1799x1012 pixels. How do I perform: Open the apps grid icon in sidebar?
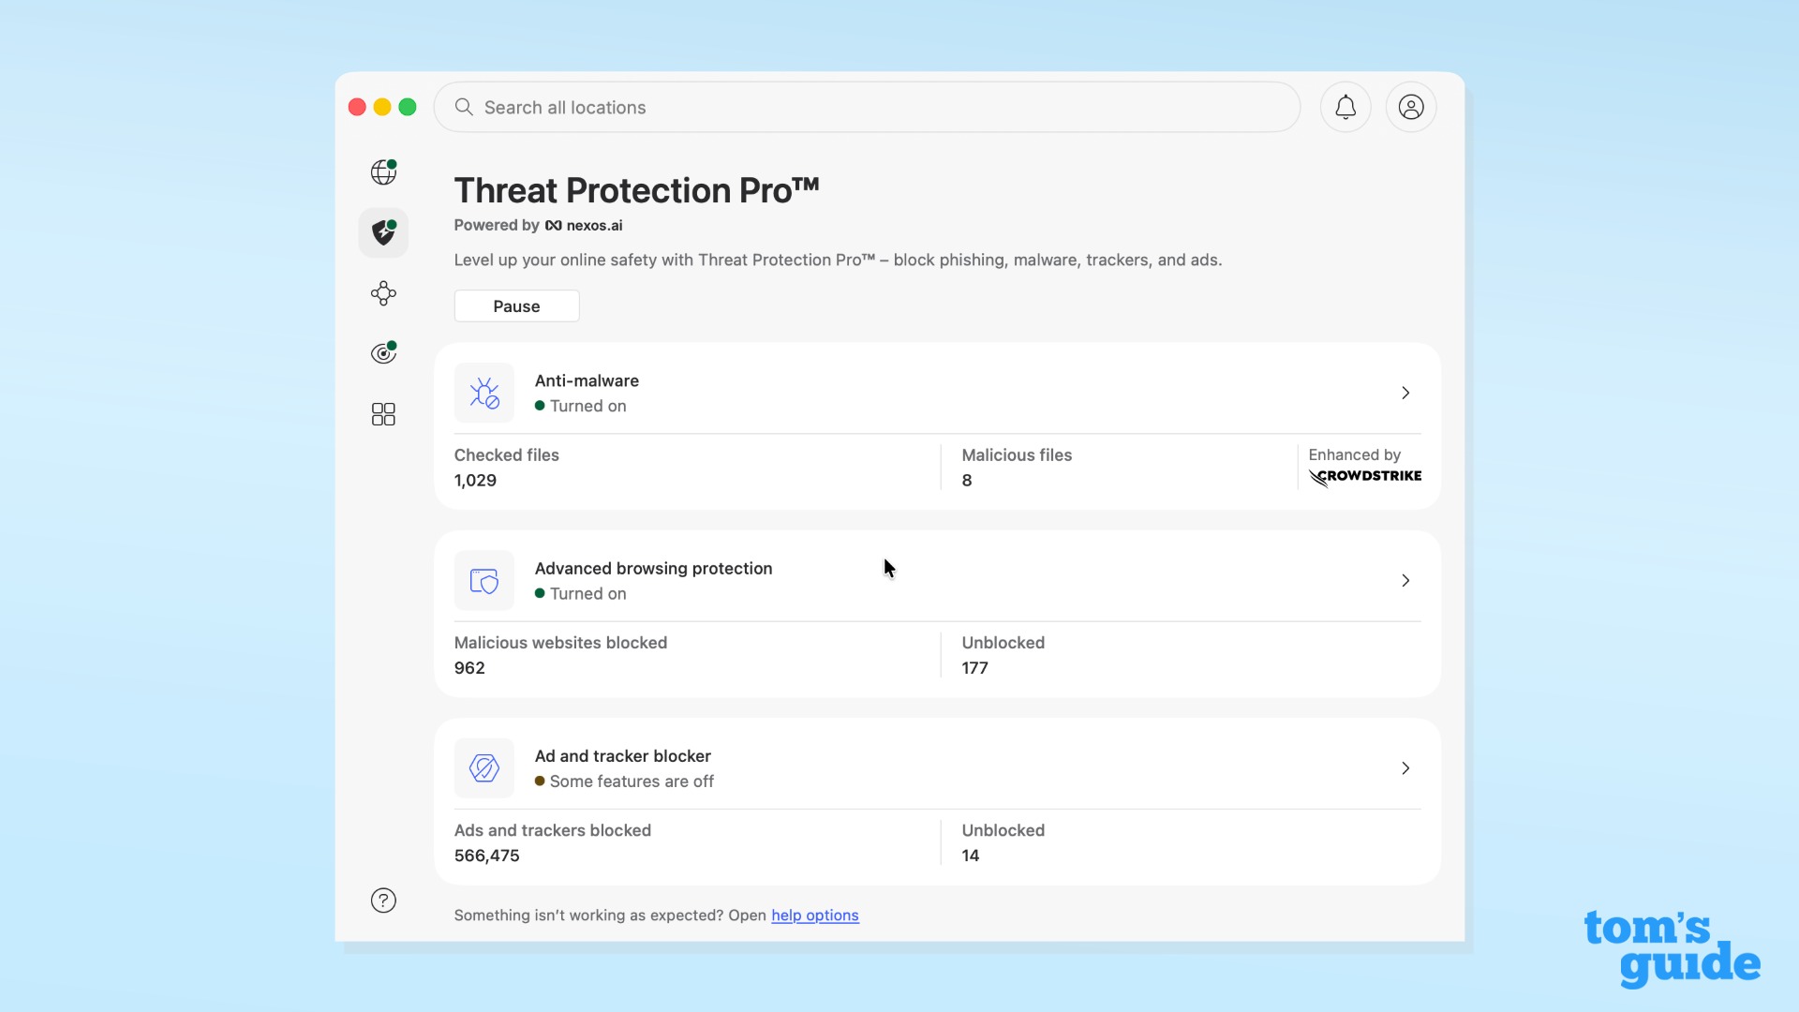383,413
